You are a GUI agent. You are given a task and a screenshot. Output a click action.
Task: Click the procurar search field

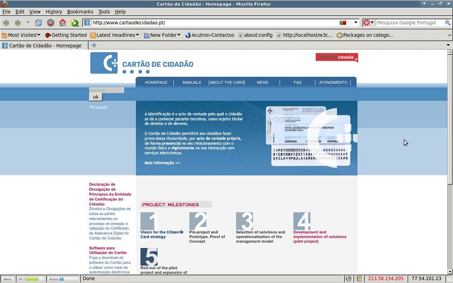coord(106,90)
